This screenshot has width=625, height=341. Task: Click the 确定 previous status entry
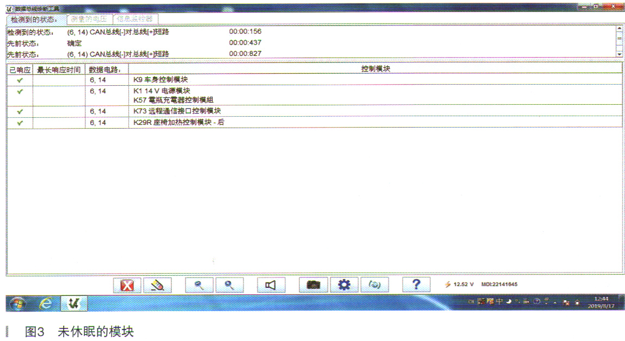(x=75, y=43)
